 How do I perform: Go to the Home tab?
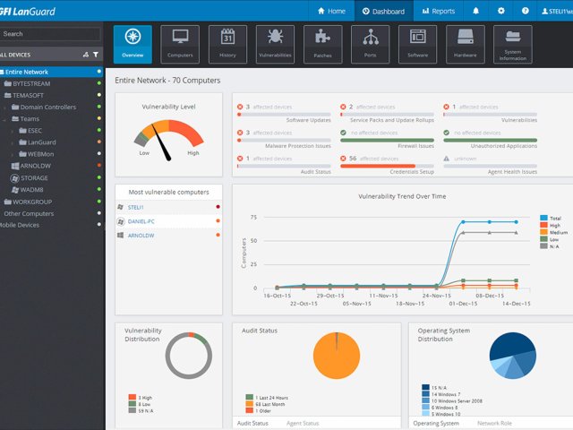pyautogui.click(x=330, y=12)
